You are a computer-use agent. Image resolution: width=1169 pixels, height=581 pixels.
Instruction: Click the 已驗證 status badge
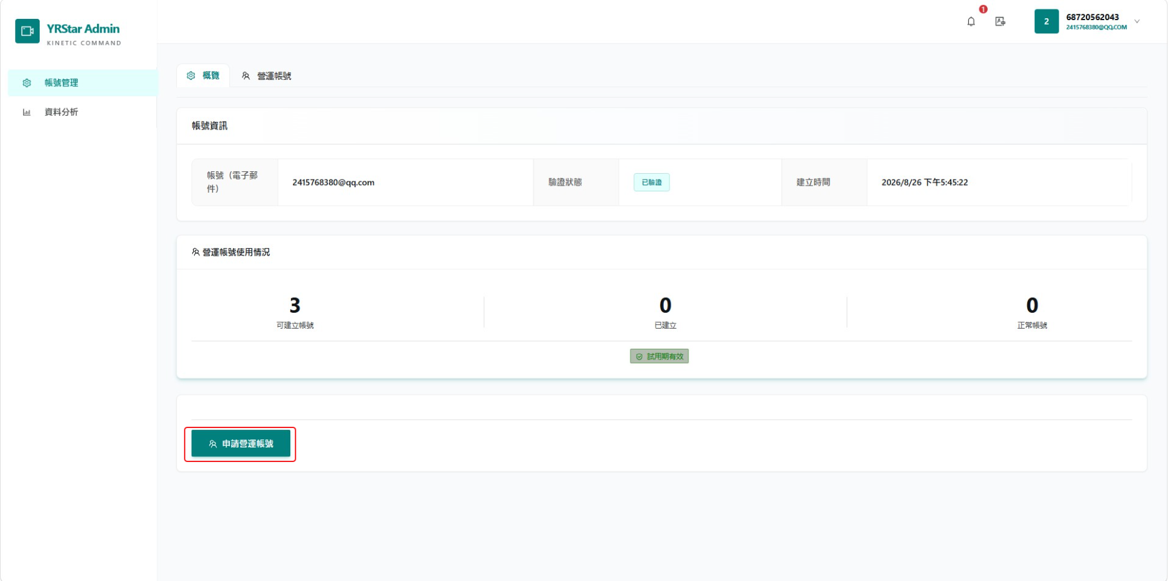651,183
